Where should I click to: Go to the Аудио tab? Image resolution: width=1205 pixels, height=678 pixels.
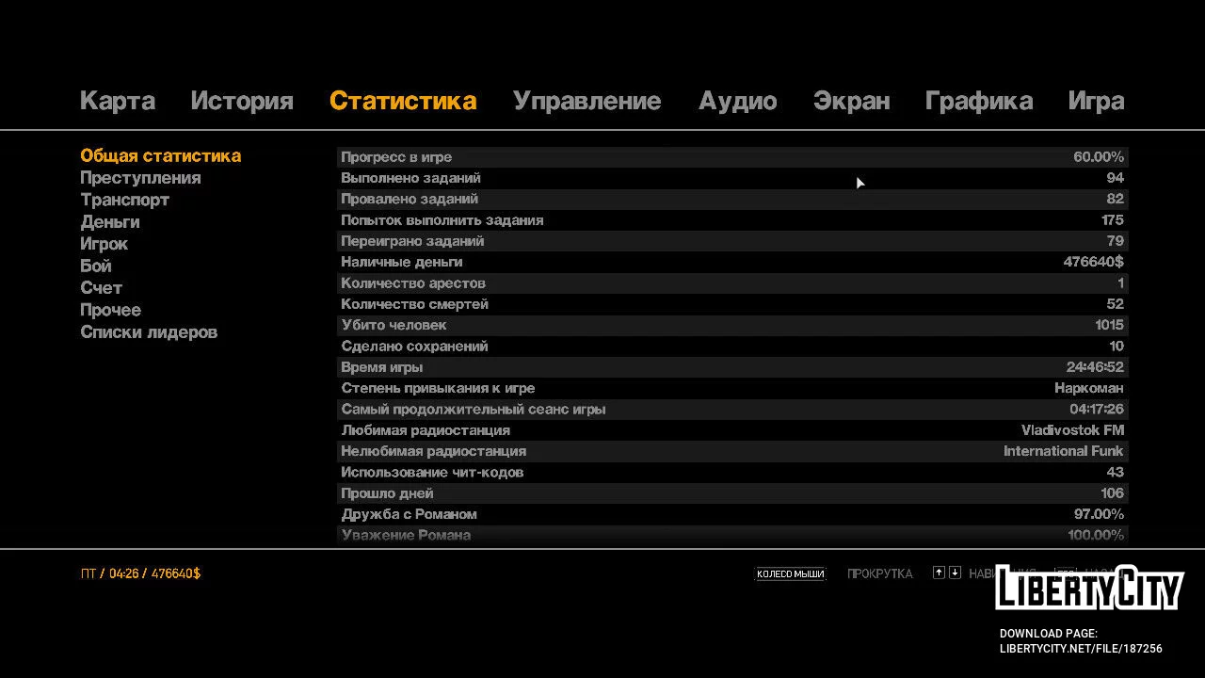pos(737,101)
